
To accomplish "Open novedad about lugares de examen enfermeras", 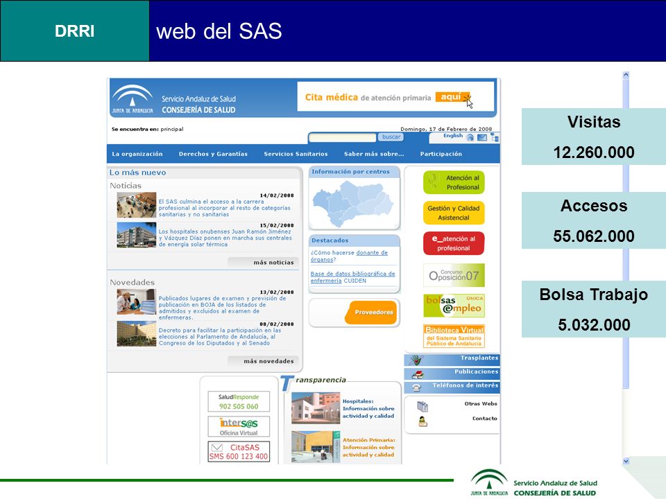I will tap(223, 308).
